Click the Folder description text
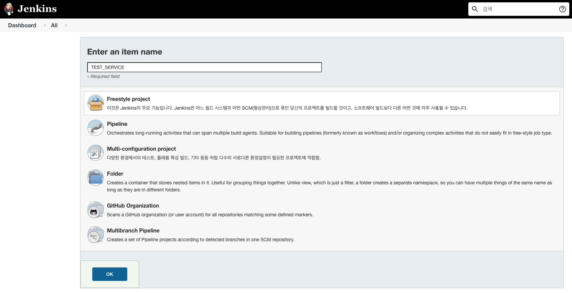 click(x=330, y=186)
